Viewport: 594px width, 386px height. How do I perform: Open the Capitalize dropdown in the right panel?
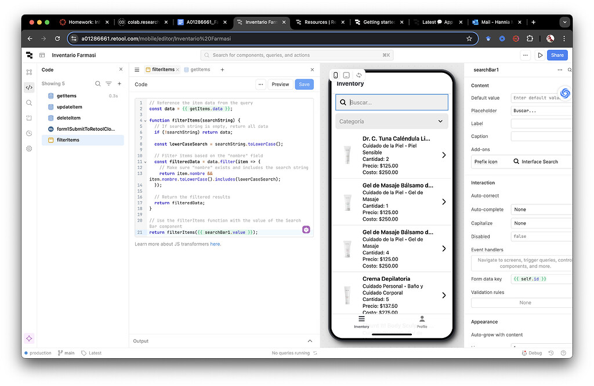[542, 223]
